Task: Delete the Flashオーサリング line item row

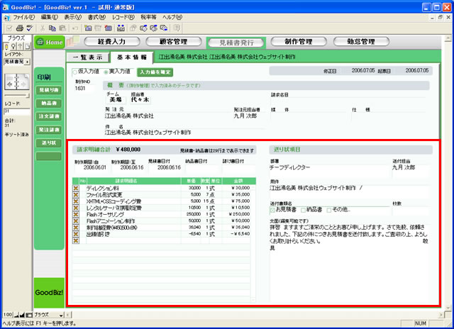Action: pos(76,213)
